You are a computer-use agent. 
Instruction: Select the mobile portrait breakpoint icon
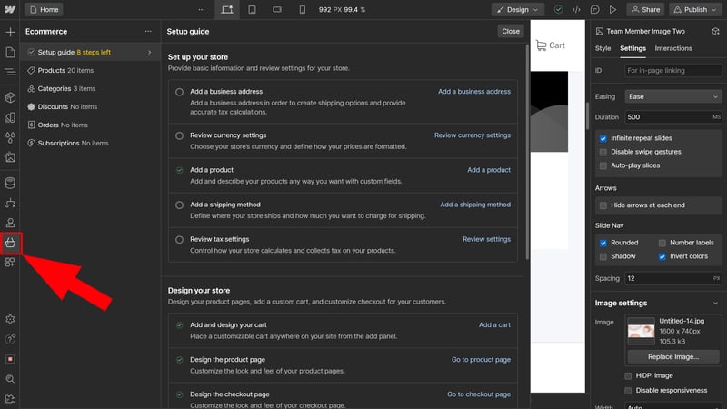[303, 9]
